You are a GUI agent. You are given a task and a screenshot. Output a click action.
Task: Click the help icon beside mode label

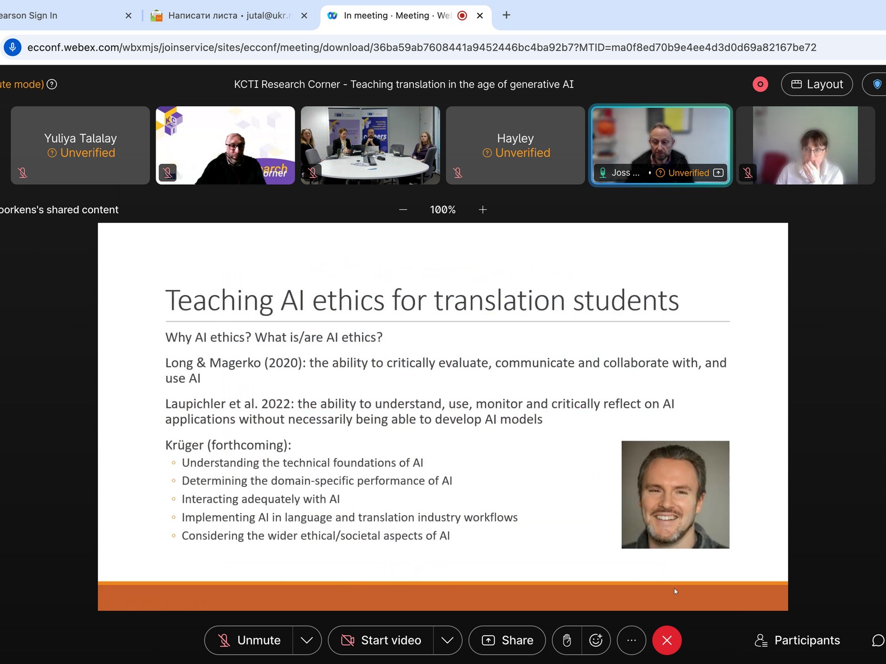click(x=51, y=84)
